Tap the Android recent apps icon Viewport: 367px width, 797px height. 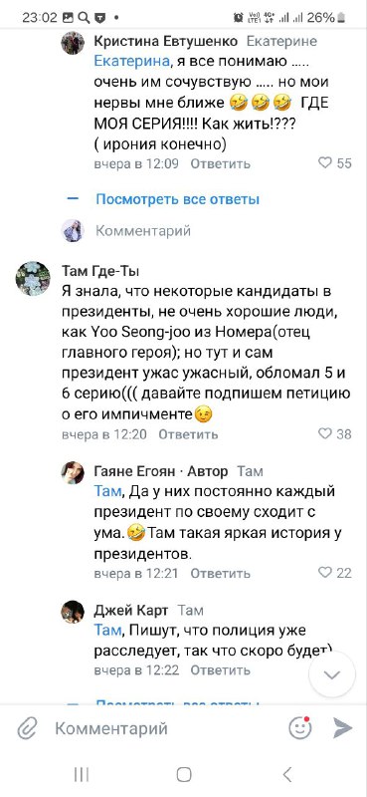(82, 775)
